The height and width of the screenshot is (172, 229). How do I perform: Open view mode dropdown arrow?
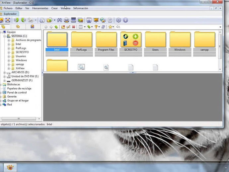tap(85, 27)
